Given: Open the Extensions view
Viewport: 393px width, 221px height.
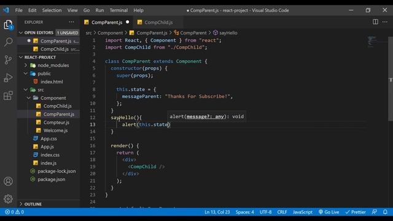Looking at the screenshot, I should point(8,96).
